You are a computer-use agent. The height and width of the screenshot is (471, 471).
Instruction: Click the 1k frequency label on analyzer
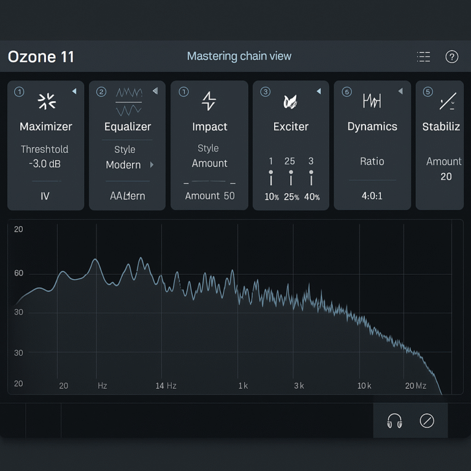(243, 385)
